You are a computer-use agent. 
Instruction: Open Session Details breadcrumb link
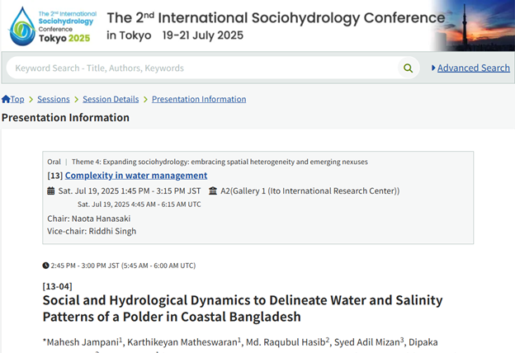(x=111, y=100)
